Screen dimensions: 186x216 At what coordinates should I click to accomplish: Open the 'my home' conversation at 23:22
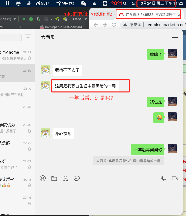coord(16,55)
